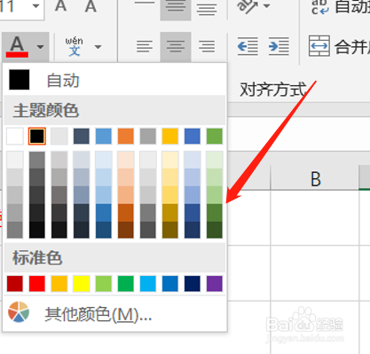The height and width of the screenshot is (354, 370).
Task: Select standard light blue swatch
Action: pyautogui.click(x=148, y=284)
